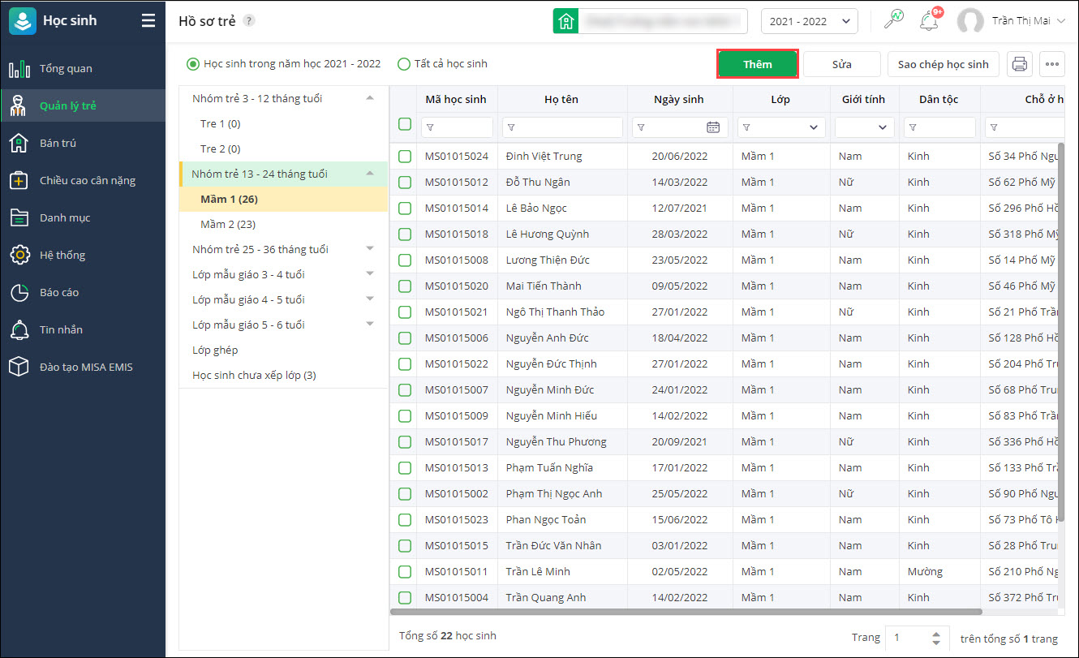Check the select-all checkbox in table header
This screenshot has width=1079, height=658.
[x=405, y=124]
